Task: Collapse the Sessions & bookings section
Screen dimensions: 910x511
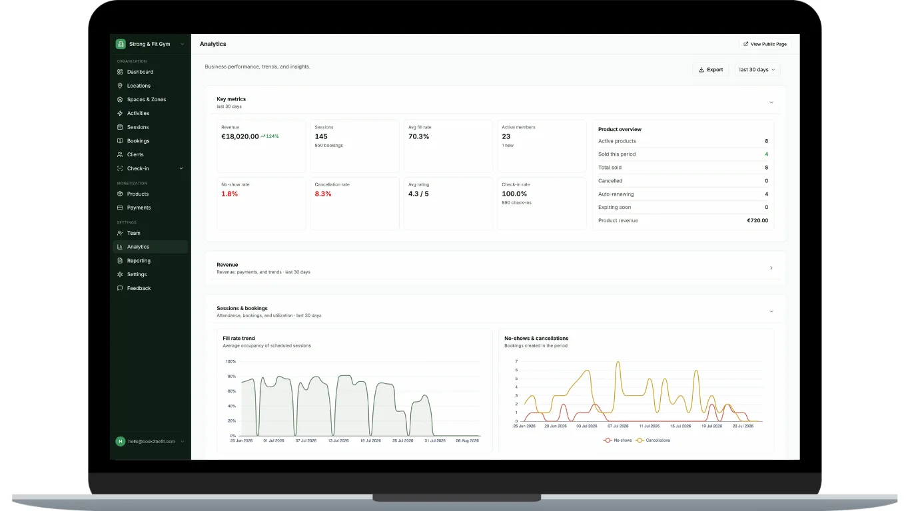Action: tap(771, 311)
